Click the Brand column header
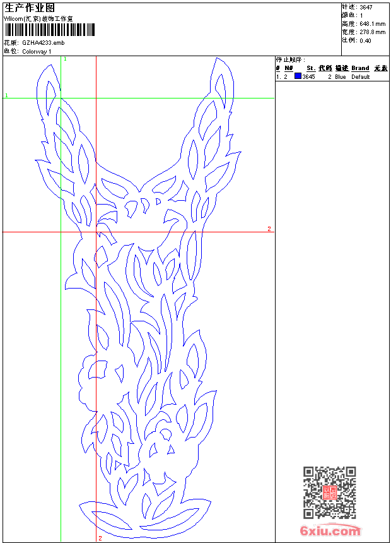391x543 pixels. click(x=360, y=68)
